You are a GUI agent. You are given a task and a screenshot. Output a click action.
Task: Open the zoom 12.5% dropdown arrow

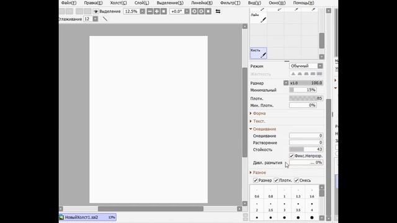point(143,11)
